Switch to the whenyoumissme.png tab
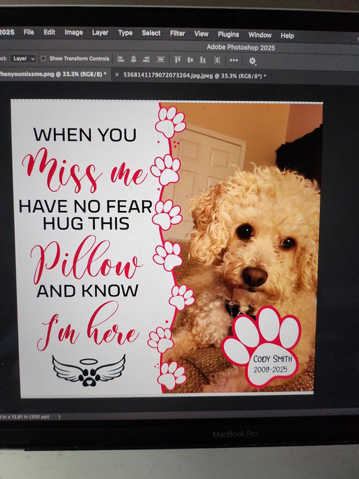 coord(53,74)
